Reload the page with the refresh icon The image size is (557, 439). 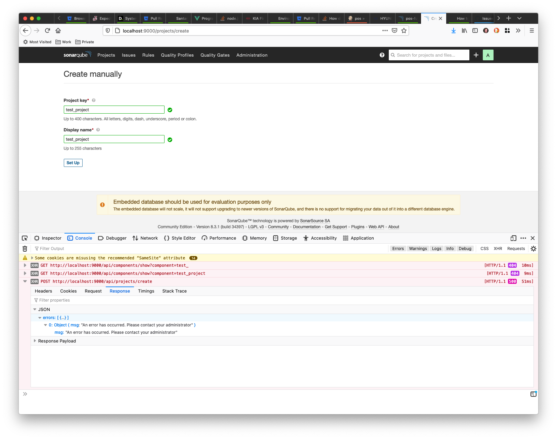47,30
